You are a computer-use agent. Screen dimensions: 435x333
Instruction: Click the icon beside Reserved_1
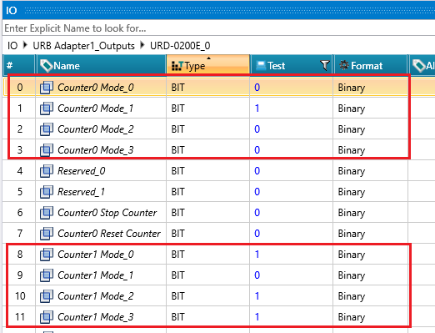click(x=47, y=192)
